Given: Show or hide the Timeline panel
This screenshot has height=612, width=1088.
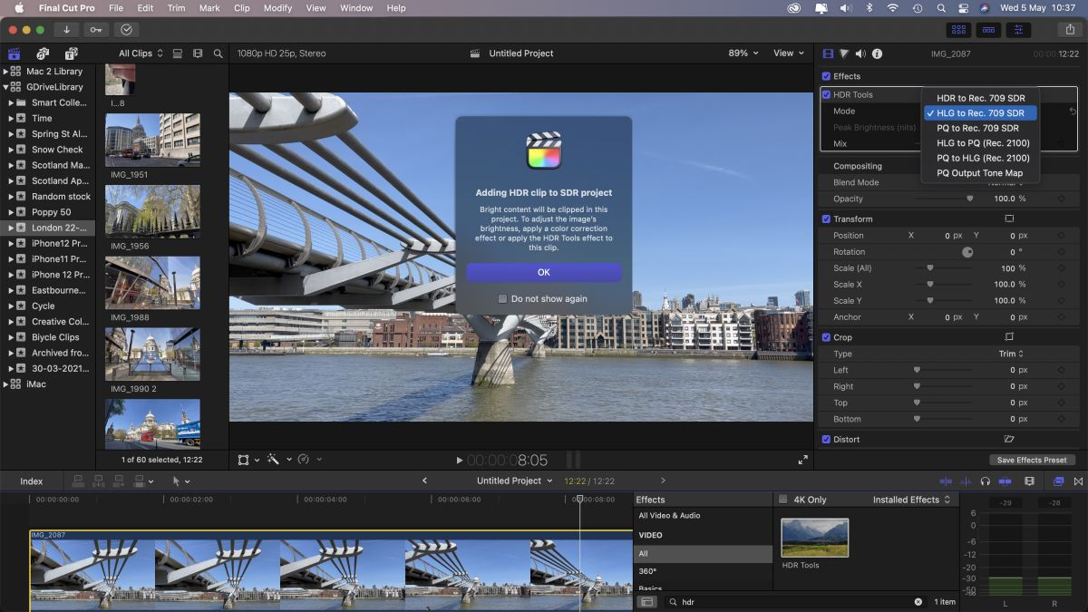Looking at the screenshot, I should click(988, 30).
